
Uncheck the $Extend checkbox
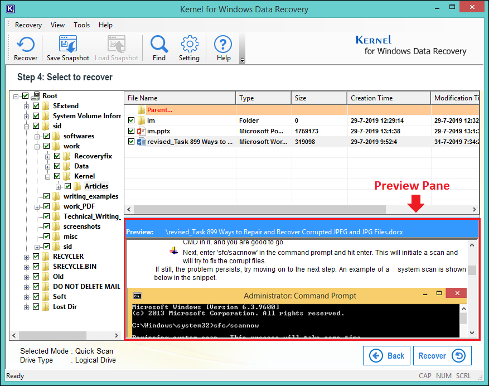pos(36,106)
